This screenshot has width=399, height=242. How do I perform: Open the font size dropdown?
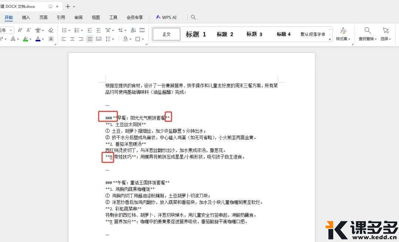click(11, 30)
